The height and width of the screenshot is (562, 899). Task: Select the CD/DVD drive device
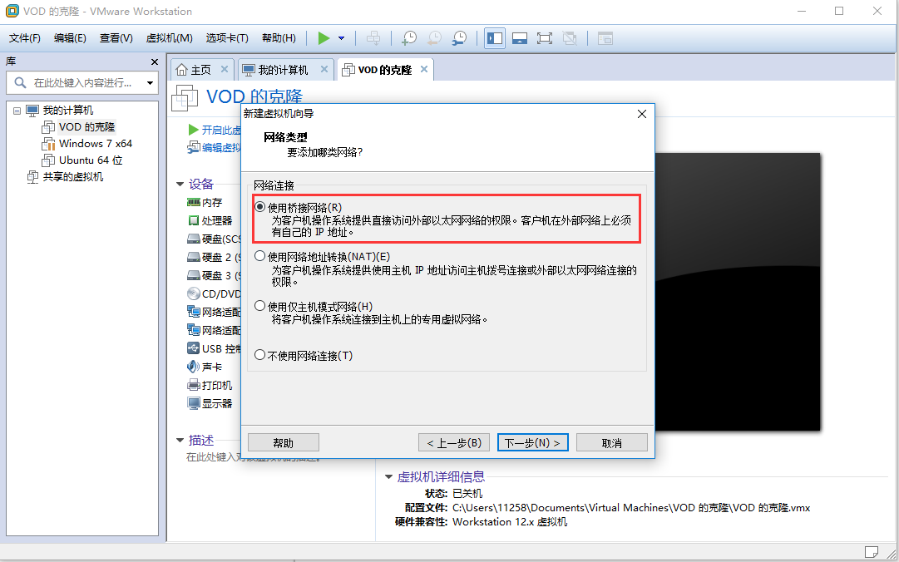(214, 294)
